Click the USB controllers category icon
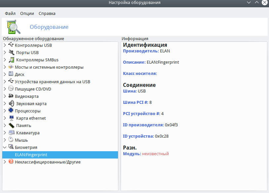The image size is (269, 193). pyautogui.click(x=11, y=45)
